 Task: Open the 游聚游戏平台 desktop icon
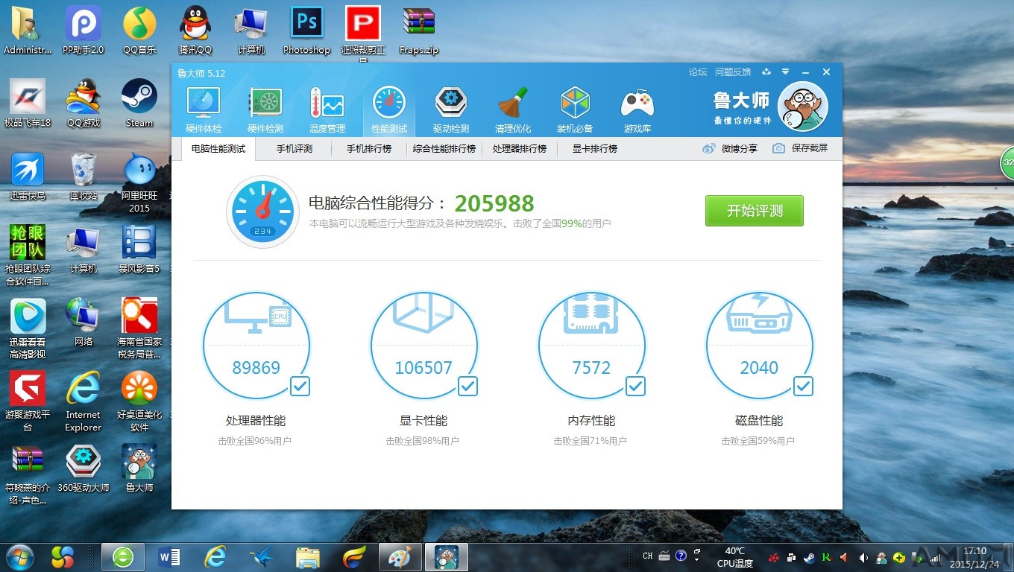pos(28,401)
